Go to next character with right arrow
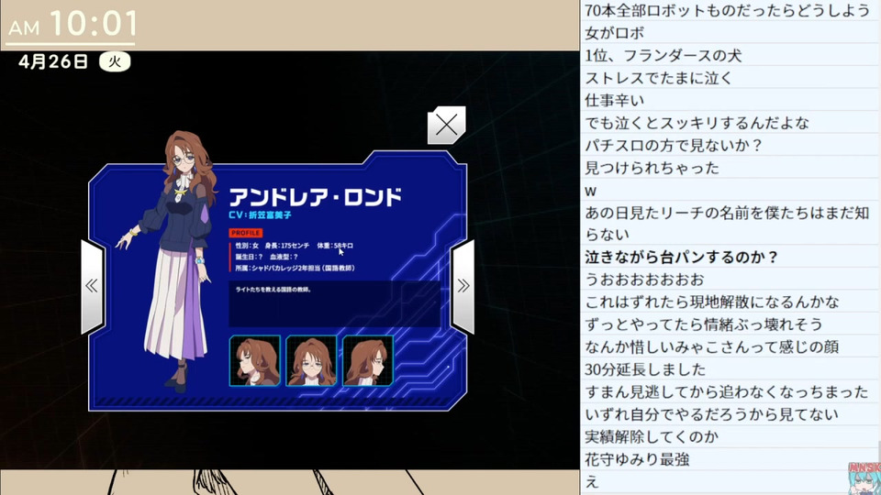 tap(463, 286)
